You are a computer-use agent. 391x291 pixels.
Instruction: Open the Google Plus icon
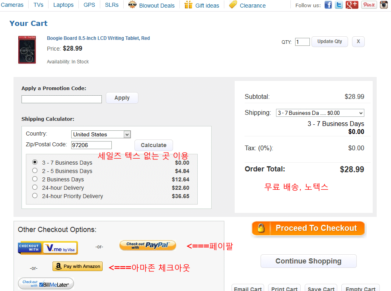tap(352, 5)
